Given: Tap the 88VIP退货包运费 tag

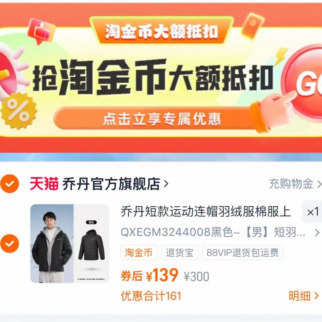Looking at the screenshot, I should click(x=243, y=252).
